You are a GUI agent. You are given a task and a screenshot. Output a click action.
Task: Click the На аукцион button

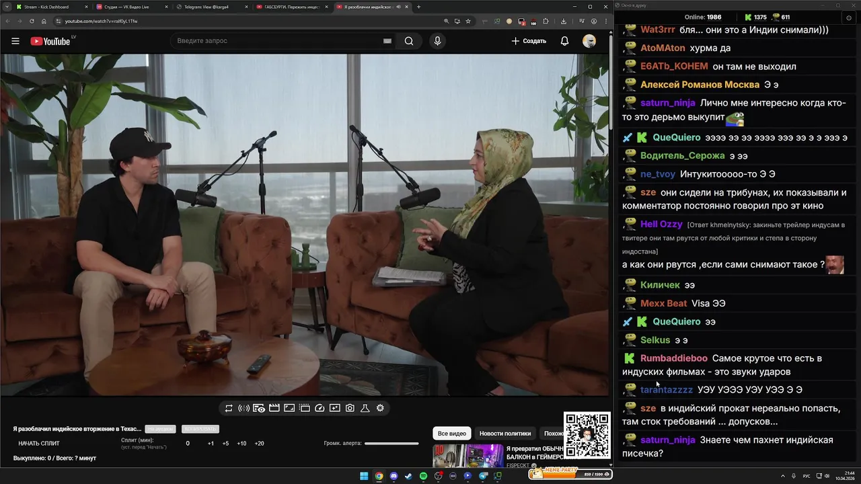161,429
